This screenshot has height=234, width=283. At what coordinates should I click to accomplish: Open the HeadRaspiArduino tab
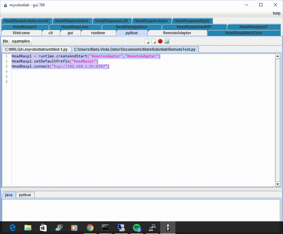[151, 21]
